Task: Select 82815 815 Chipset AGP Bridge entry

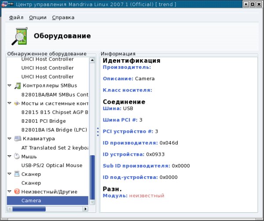Action: coord(55,112)
